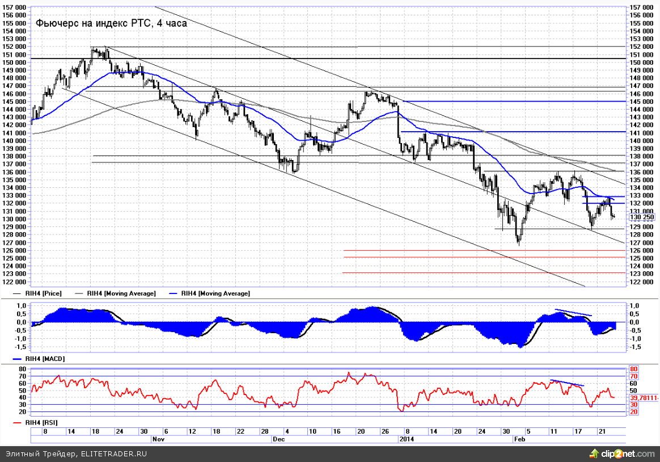Select the RIH4 [Price] legend entry

pos(44,293)
